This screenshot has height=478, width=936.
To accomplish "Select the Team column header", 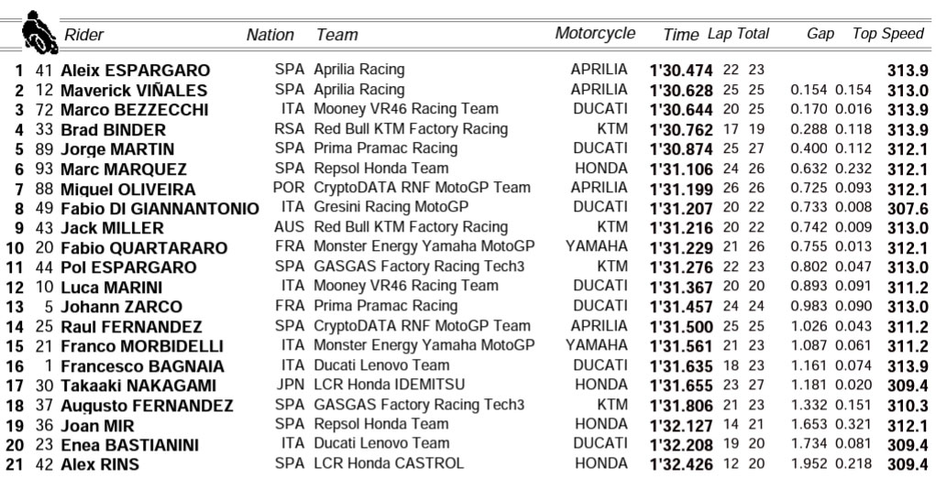I will pyautogui.click(x=336, y=35).
